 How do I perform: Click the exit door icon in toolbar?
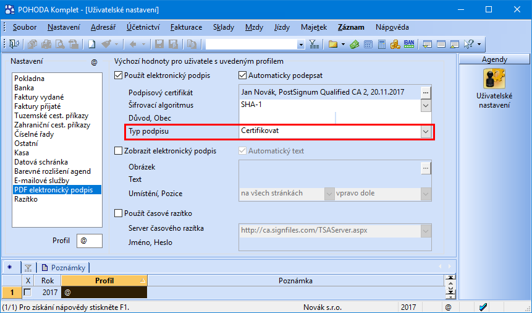tap(15, 44)
